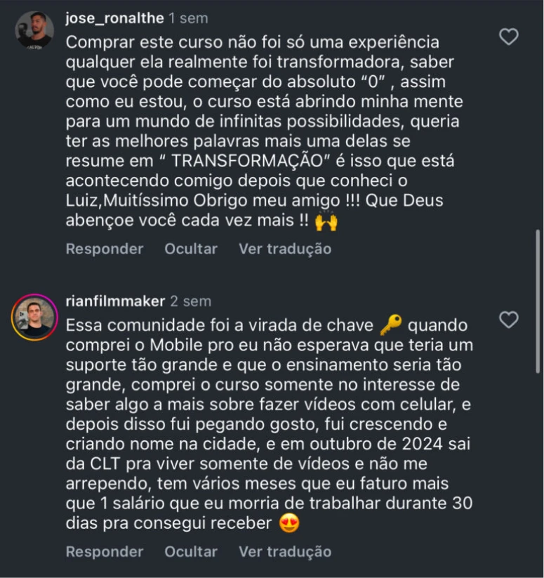
Task: Like the comment by jose_ronalthe
Action: [508, 37]
